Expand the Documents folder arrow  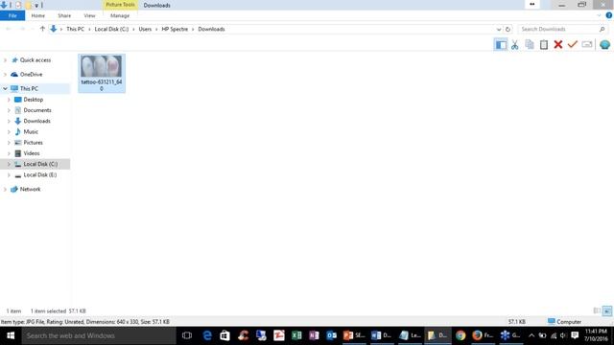[x=9, y=110]
